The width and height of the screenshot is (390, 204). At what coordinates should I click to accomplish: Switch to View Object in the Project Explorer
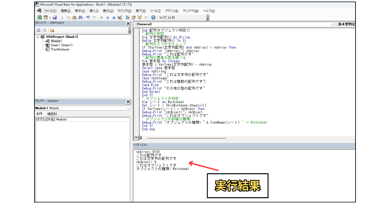coord(44,30)
